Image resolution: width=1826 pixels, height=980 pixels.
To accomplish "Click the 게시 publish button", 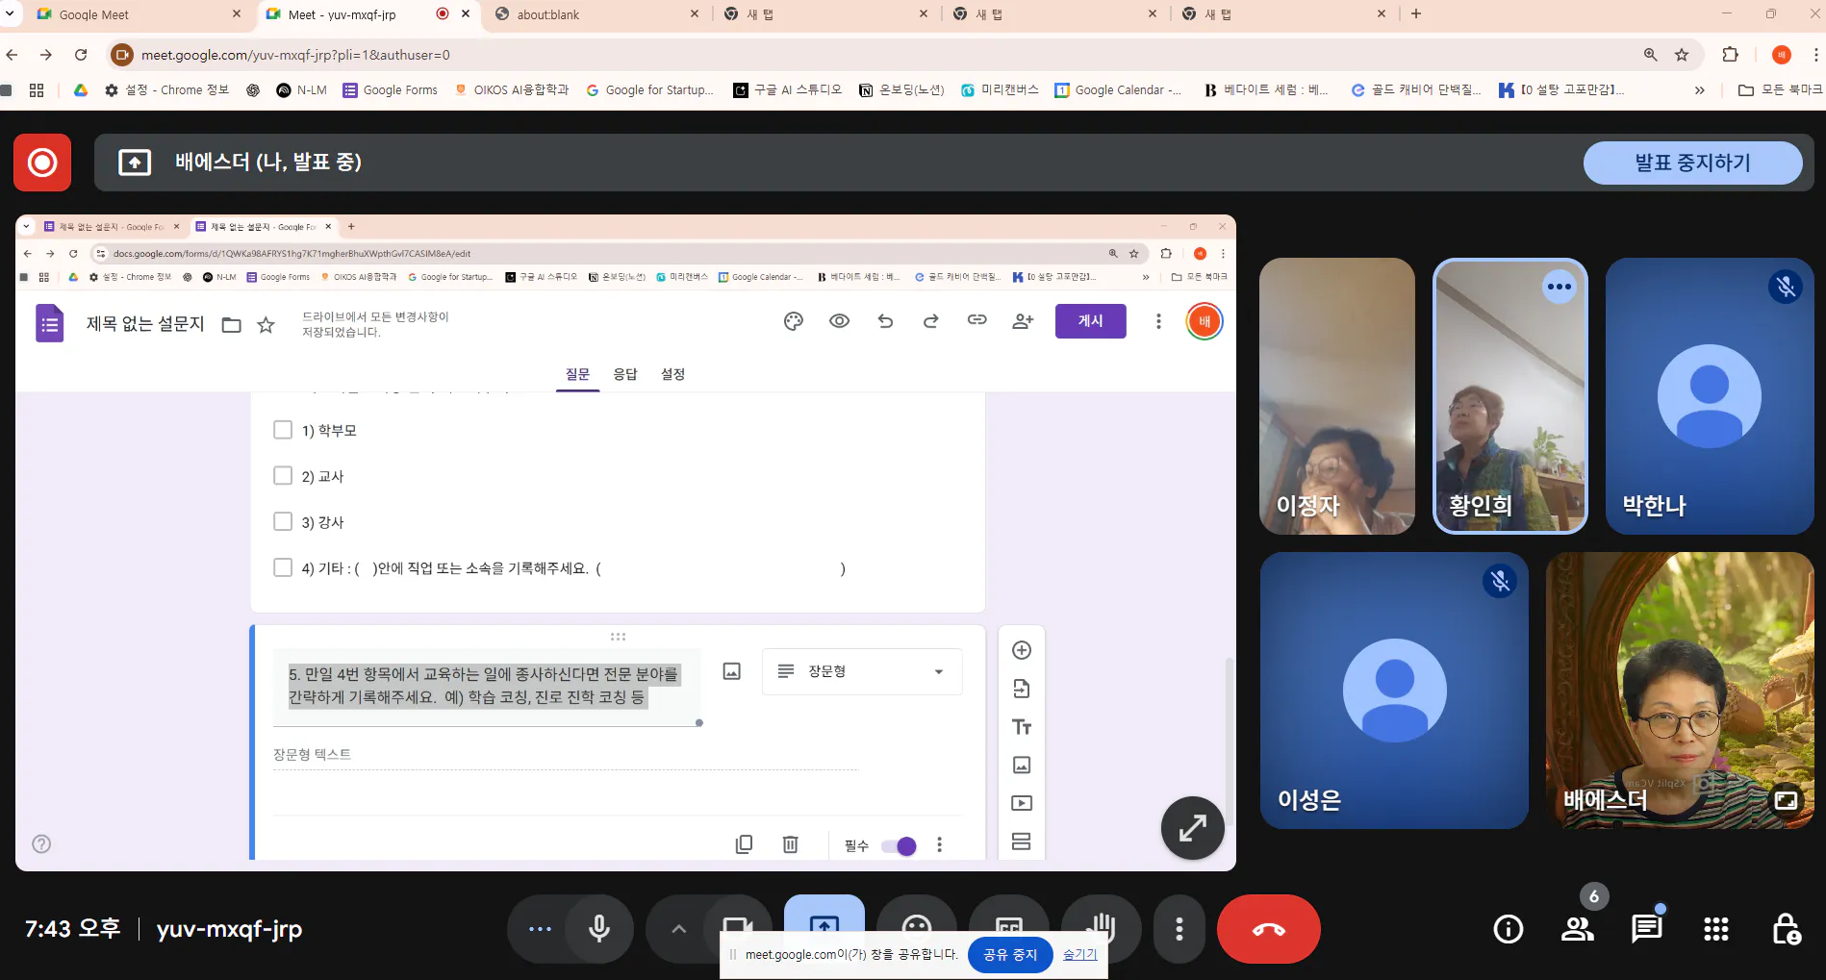I will tap(1090, 320).
